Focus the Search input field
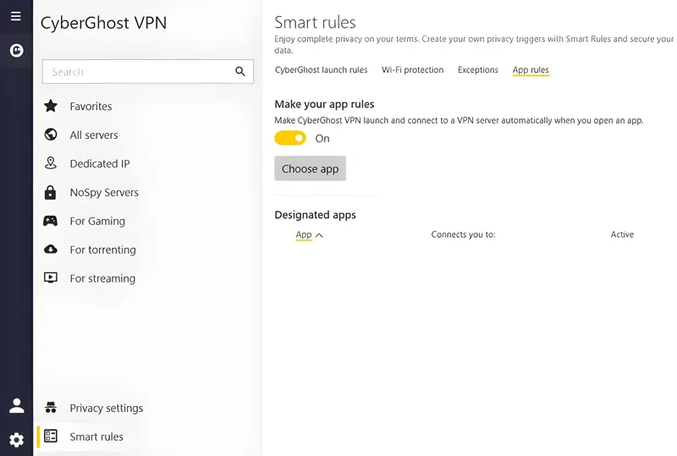 point(147,72)
